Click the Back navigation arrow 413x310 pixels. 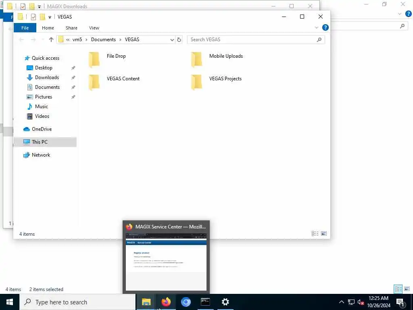pos(21,40)
